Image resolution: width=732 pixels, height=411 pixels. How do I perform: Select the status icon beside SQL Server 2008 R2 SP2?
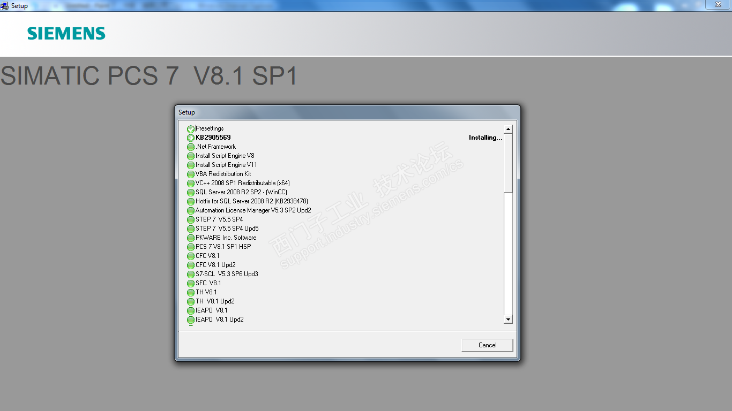pyautogui.click(x=191, y=193)
